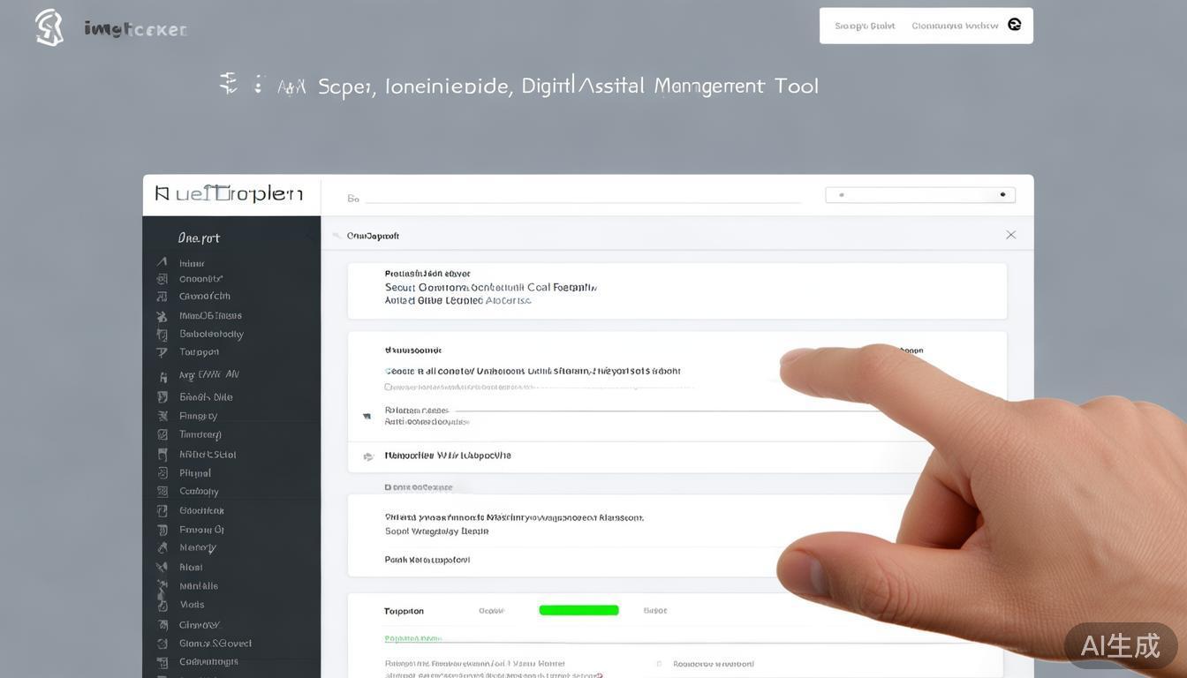Screen dimensions: 1187x678
Task: Click the first text link in the top-right white box
Action: pyautogui.click(x=865, y=26)
